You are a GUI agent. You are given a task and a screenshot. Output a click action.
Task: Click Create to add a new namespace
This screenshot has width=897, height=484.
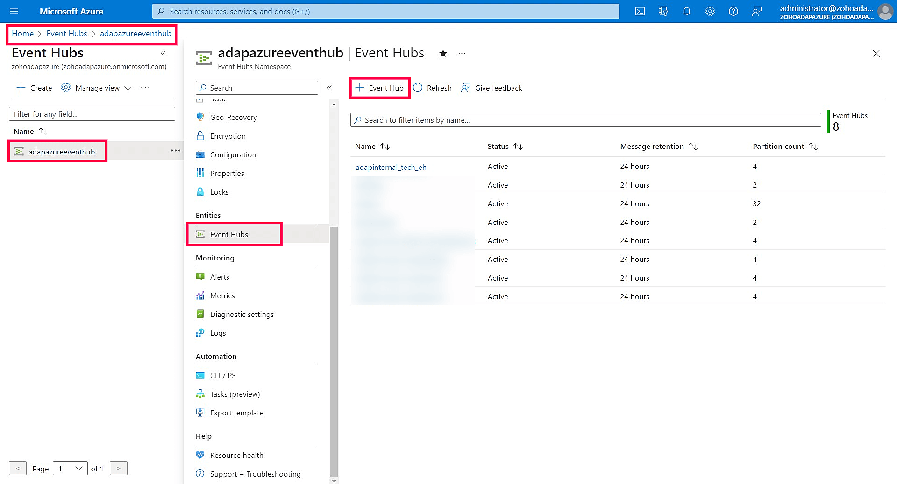[33, 88]
